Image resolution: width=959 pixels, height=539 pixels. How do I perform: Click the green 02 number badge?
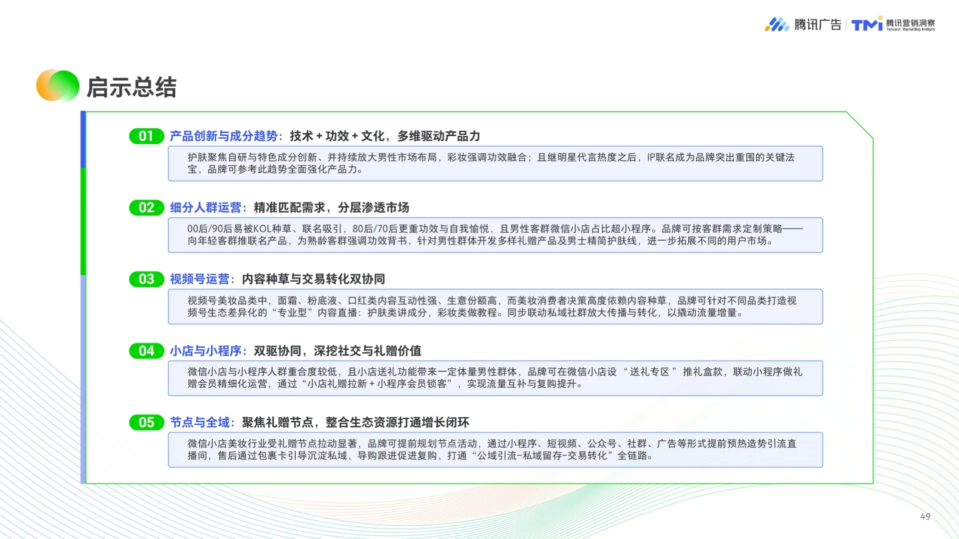click(x=146, y=208)
